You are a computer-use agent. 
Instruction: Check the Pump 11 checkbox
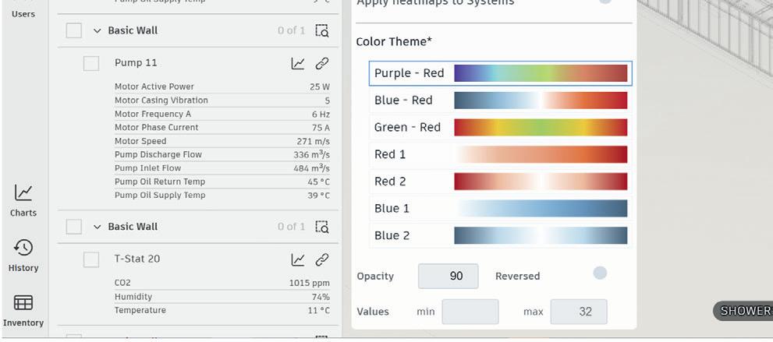(x=91, y=63)
